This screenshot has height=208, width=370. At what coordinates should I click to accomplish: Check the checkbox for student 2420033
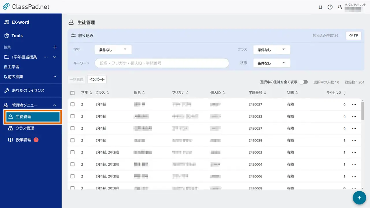point(73,116)
